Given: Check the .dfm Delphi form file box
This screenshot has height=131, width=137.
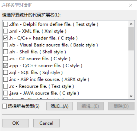Looking at the screenshot, I should point(6,24).
